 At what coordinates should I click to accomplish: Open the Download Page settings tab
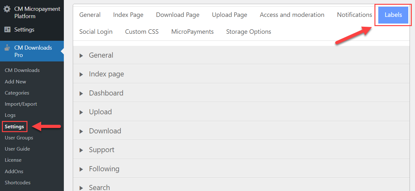(178, 15)
